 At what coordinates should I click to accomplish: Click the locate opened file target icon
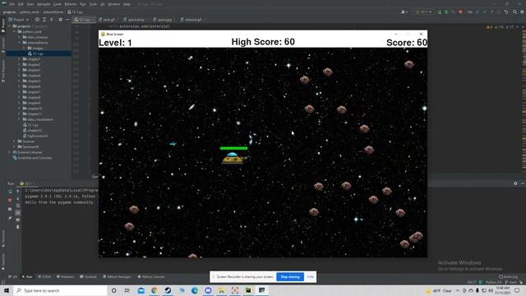(x=37, y=20)
